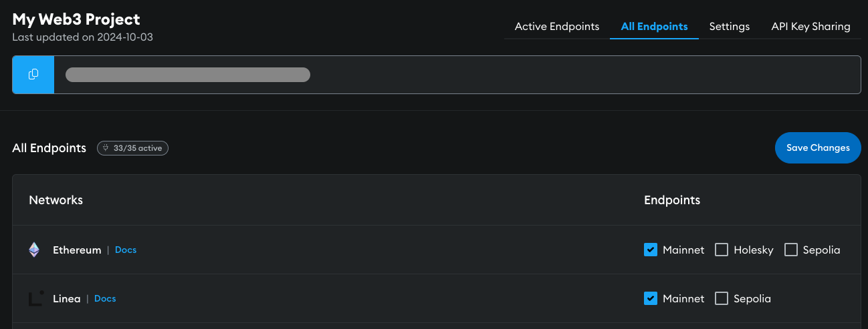Enable the Linea Sepolia endpoint
This screenshot has width=868, height=329.
coord(722,298)
